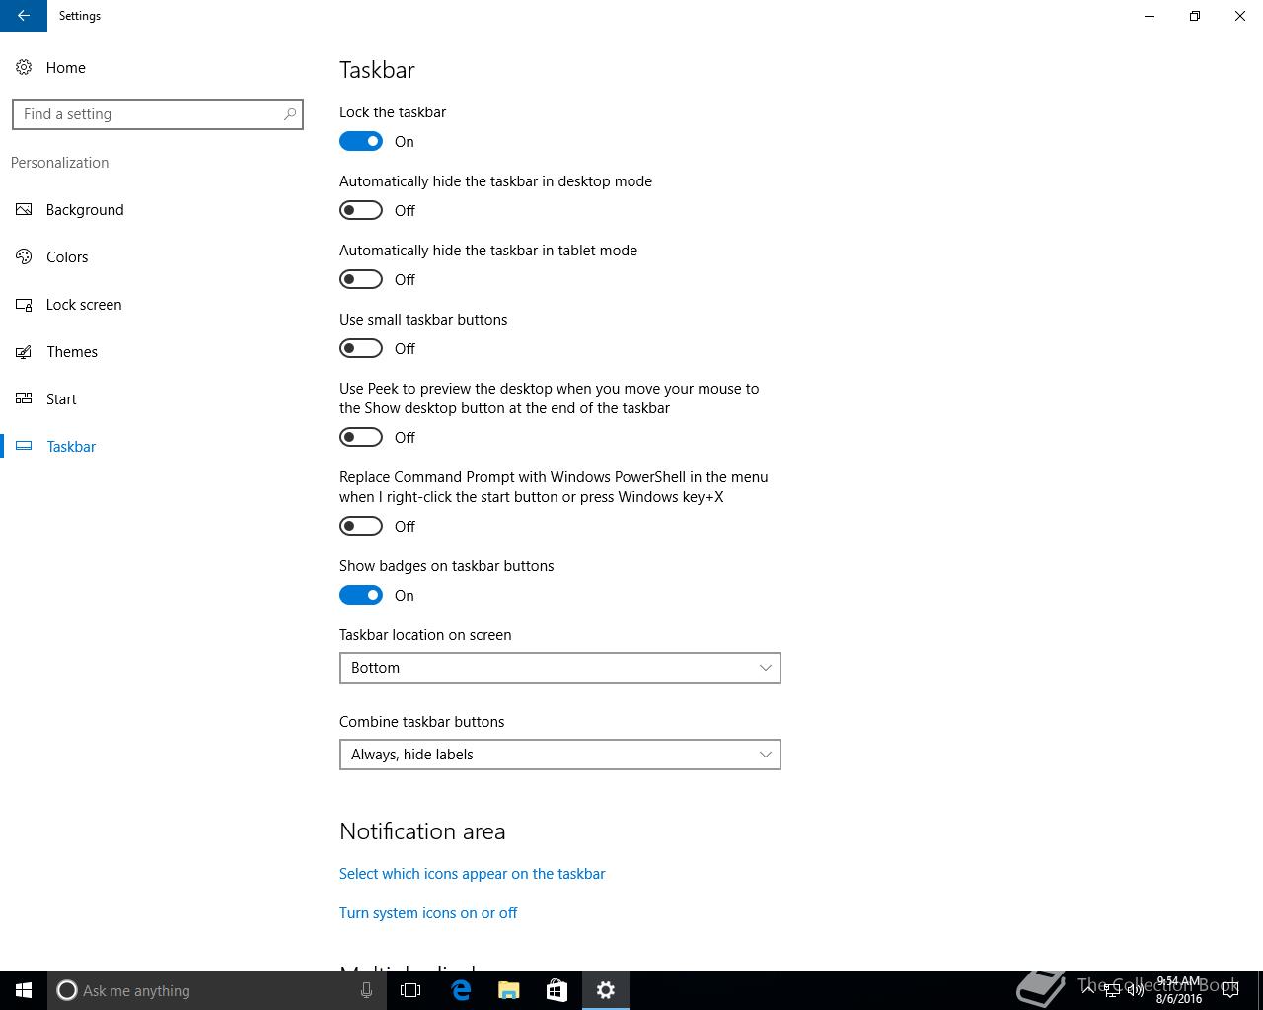Click the Taskbar icon in sidebar
The width and height of the screenshot is (1263, 1010).
pyautogui.click(x=24, y=446)
